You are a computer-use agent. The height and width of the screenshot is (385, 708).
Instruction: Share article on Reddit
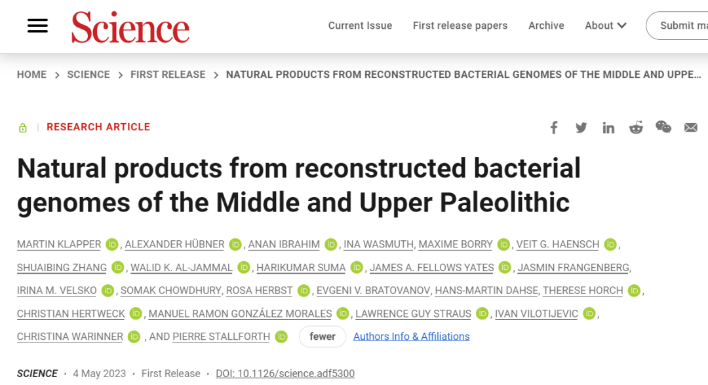[x=636, y=128]
